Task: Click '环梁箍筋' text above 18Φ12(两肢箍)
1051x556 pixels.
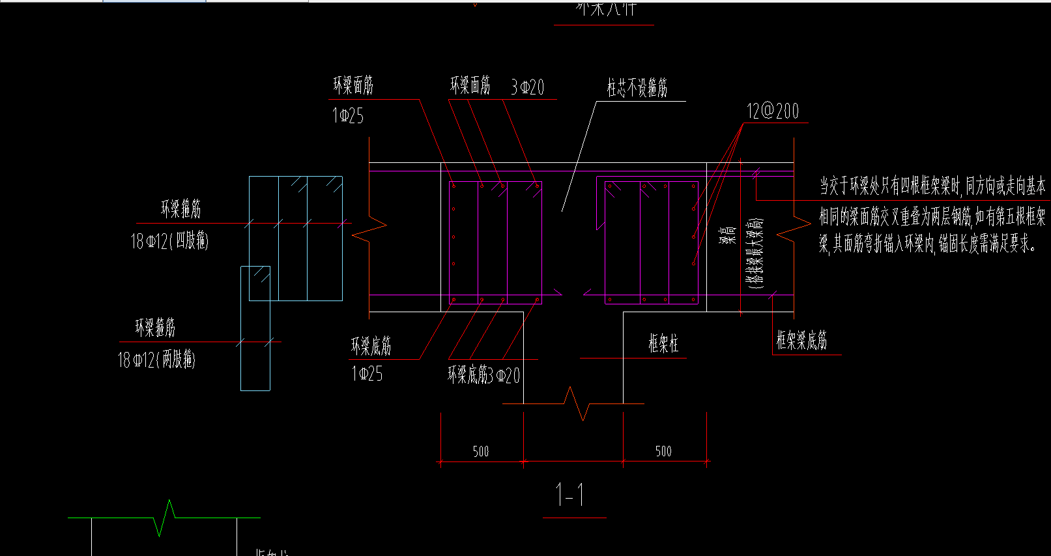Action: pos(155,327)
